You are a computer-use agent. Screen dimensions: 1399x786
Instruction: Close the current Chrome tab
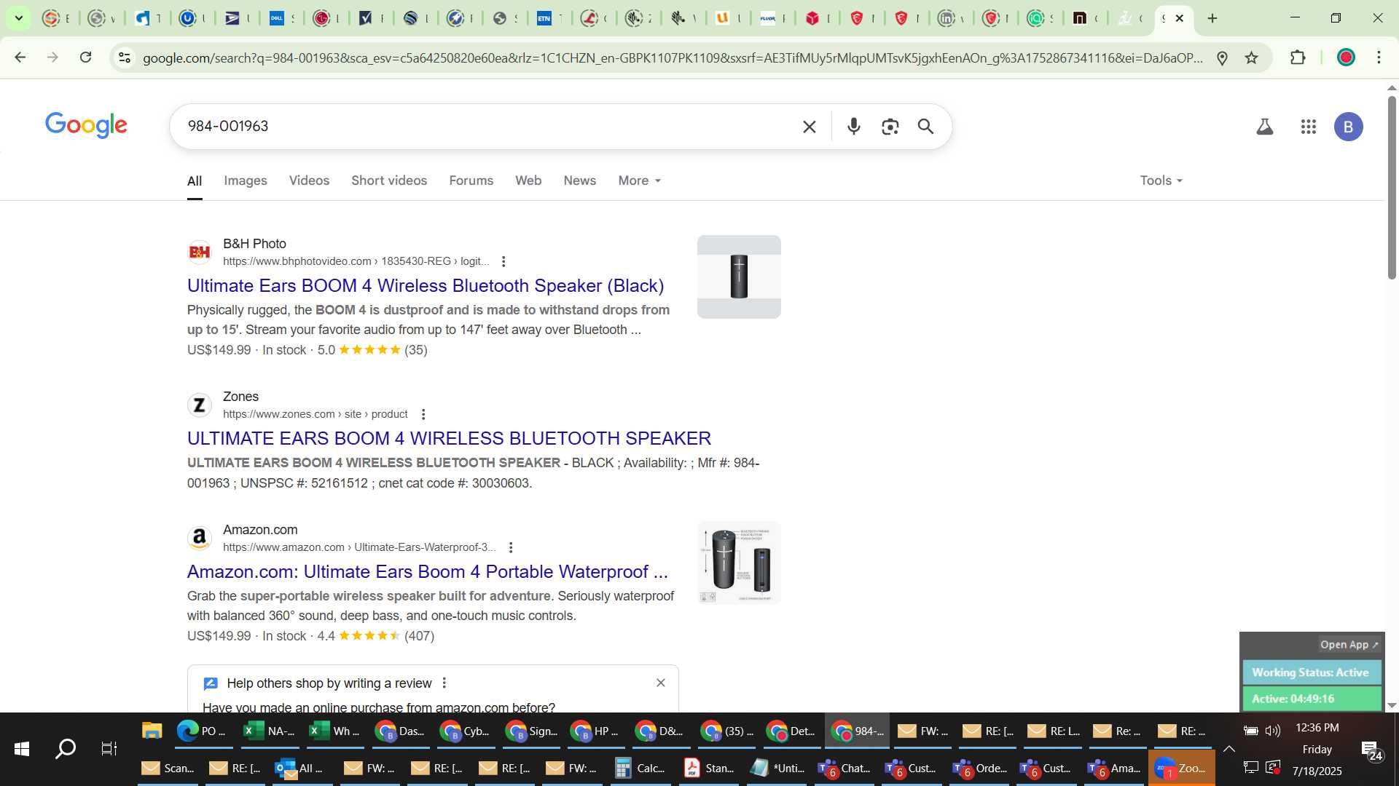1180,18
